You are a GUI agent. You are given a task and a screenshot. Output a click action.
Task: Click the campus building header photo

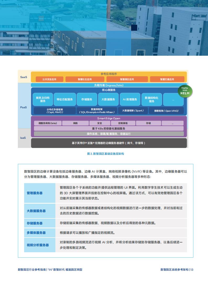click(104, 28)
